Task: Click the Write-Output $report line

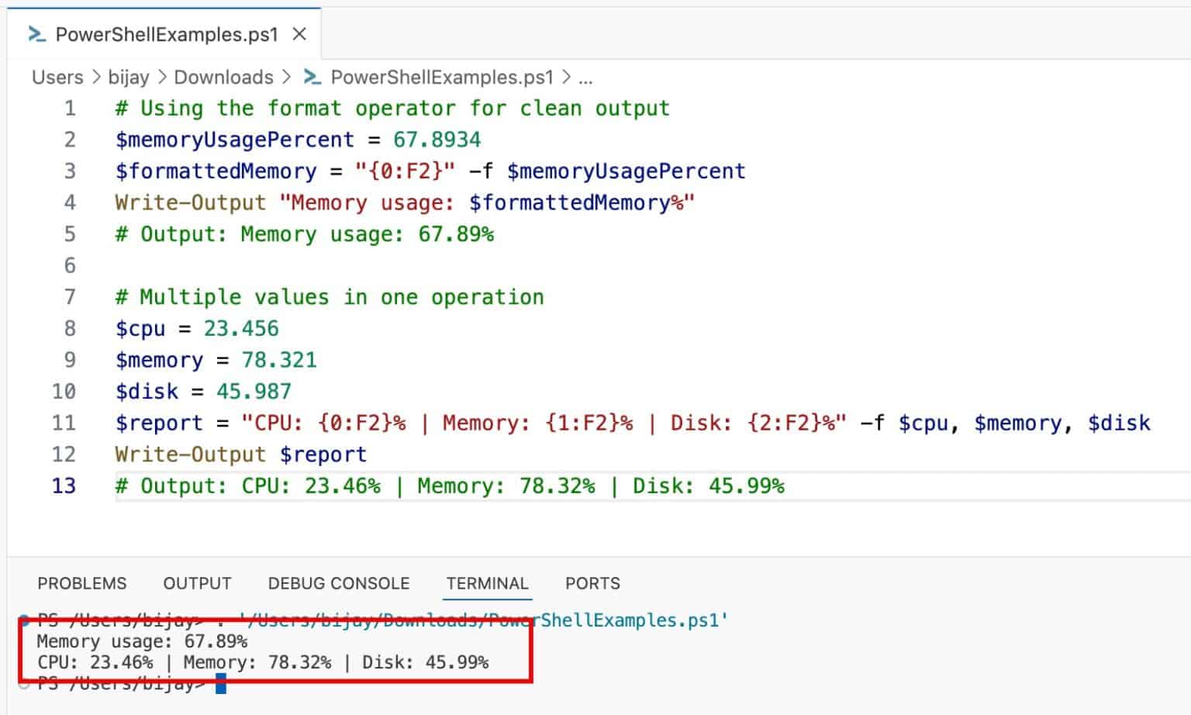Action: 241,454
